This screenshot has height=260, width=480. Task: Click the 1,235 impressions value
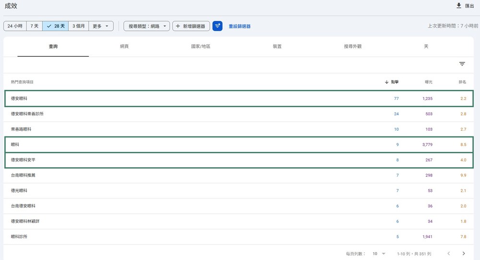pyautogui.click(x=427, y=99)
